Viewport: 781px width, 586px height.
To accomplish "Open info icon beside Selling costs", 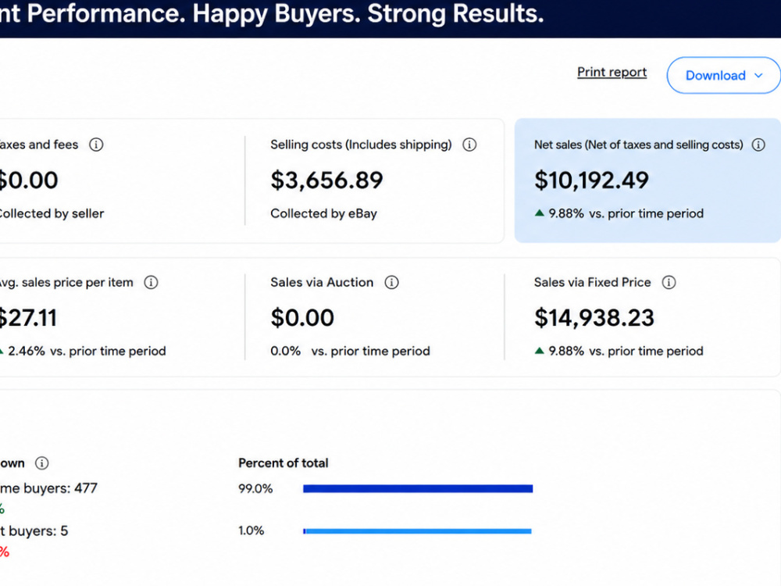I will click(469, 145).
